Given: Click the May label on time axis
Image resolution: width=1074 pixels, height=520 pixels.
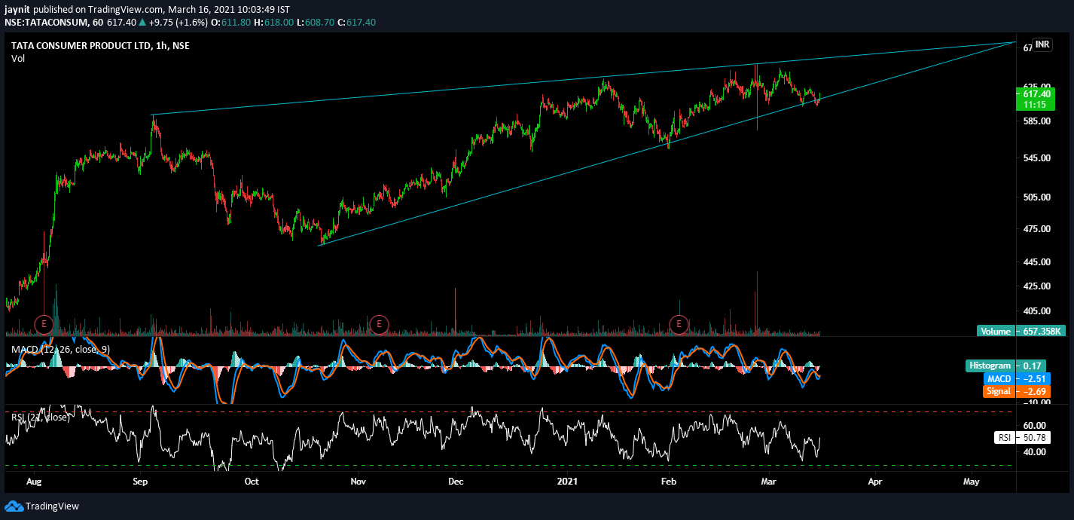Looking at the screenshot, I should (x=971, y=481).
